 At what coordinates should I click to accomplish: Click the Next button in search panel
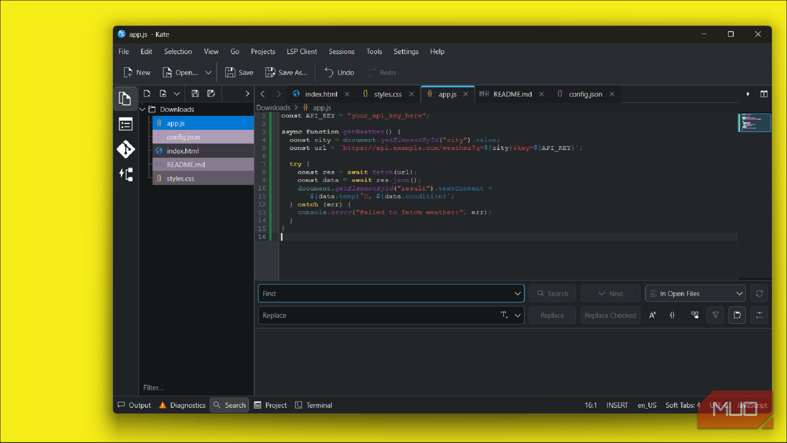(611, 294)
